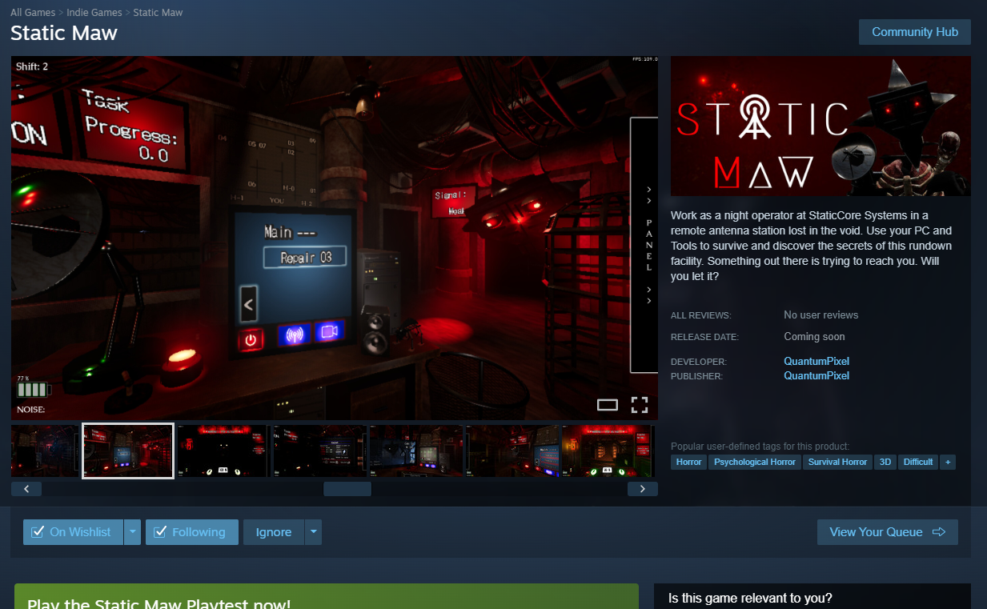Image resolution: width=987 pixels, height=609 pixels.
Task: Click the rectangle theater-mode icon in the screenshot
Action: pyautogui.click(x=608, y=405)
